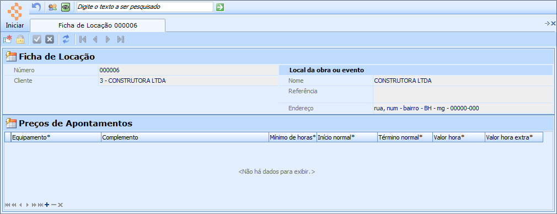Viewport: 557px width, 214px height.
Task: Click the Término normal* column header
Action: pos(405,137)
